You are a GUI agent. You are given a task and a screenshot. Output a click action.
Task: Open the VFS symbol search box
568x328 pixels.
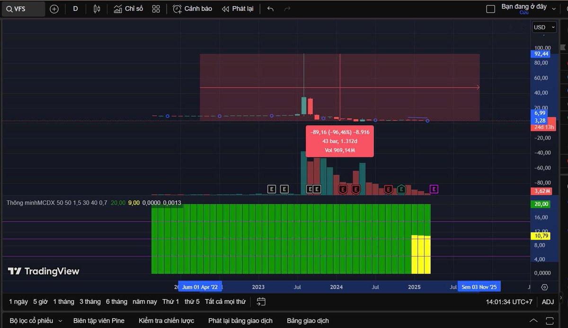(24, 9)
